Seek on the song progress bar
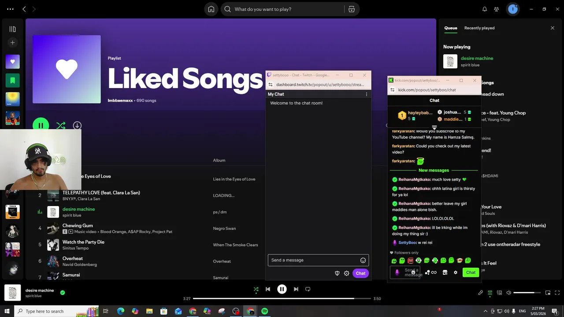 click(x=282, y=299)
